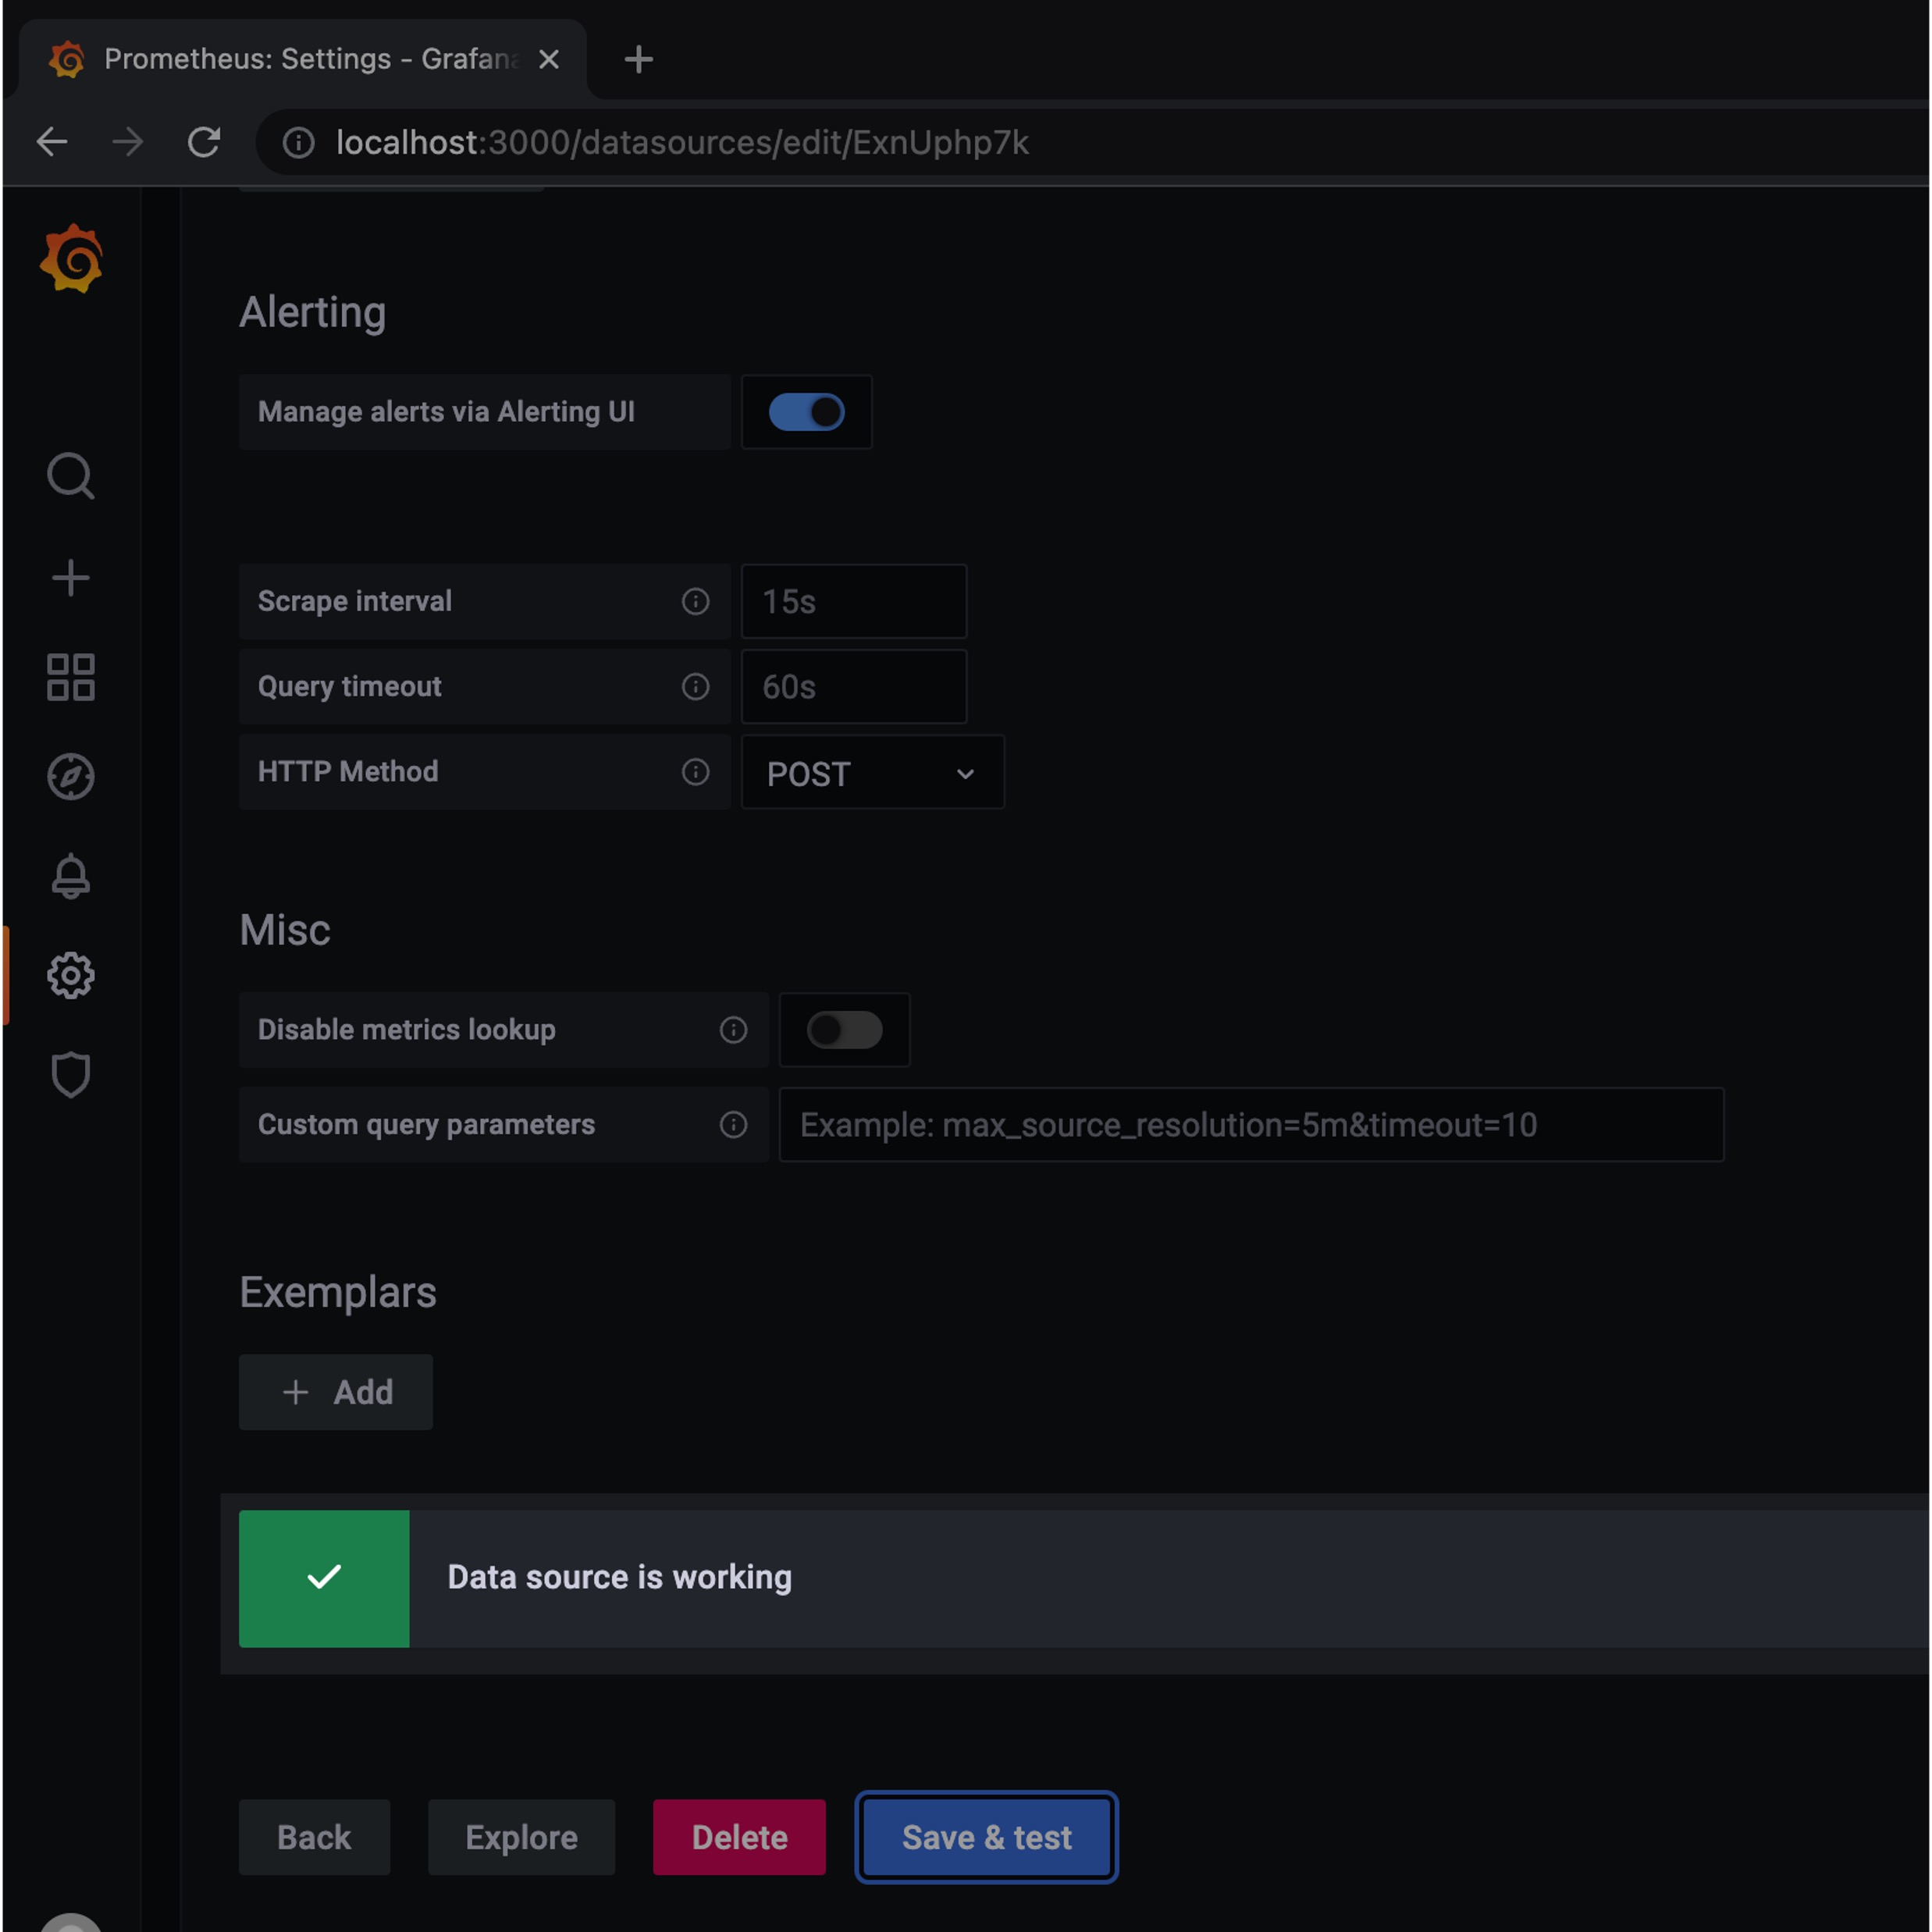Open Configuration gear icon in sidebar
Viewport: 1932px width, 1932px height.
tap(70, 975)
